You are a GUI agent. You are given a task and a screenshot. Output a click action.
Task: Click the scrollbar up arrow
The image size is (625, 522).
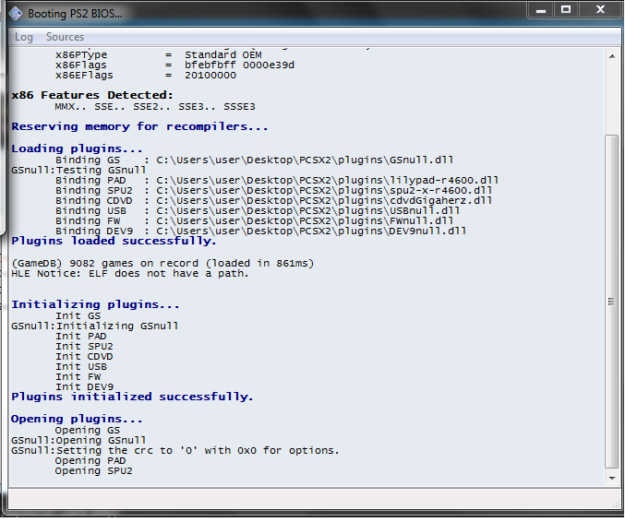pos(612,57)
